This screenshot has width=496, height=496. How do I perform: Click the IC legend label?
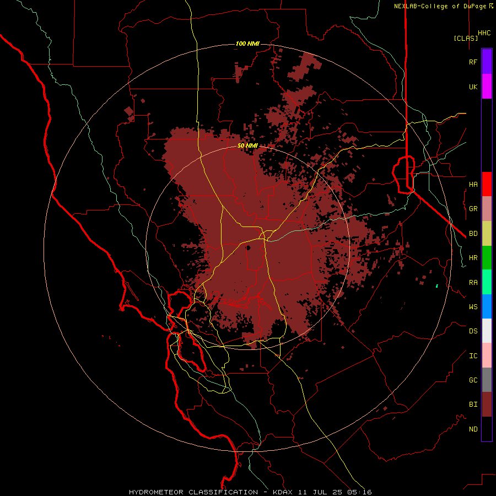click(x=473, y=356)
